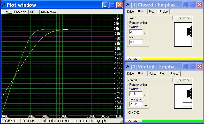Click Parameters label in Vented window
This screenshot has height=125, width=204.
(x=133, y=121)
